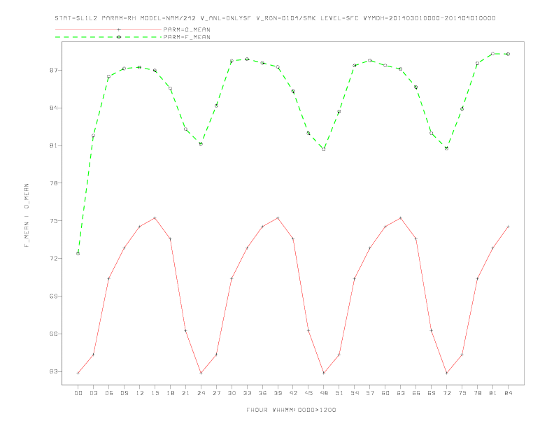
Task: Click the FHOUR VHHMM horizontal axis title
Action: [x=291, y=410]
